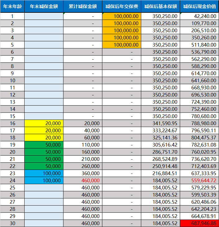Click cash value cell 712,403.69

[x=199, y=166]
